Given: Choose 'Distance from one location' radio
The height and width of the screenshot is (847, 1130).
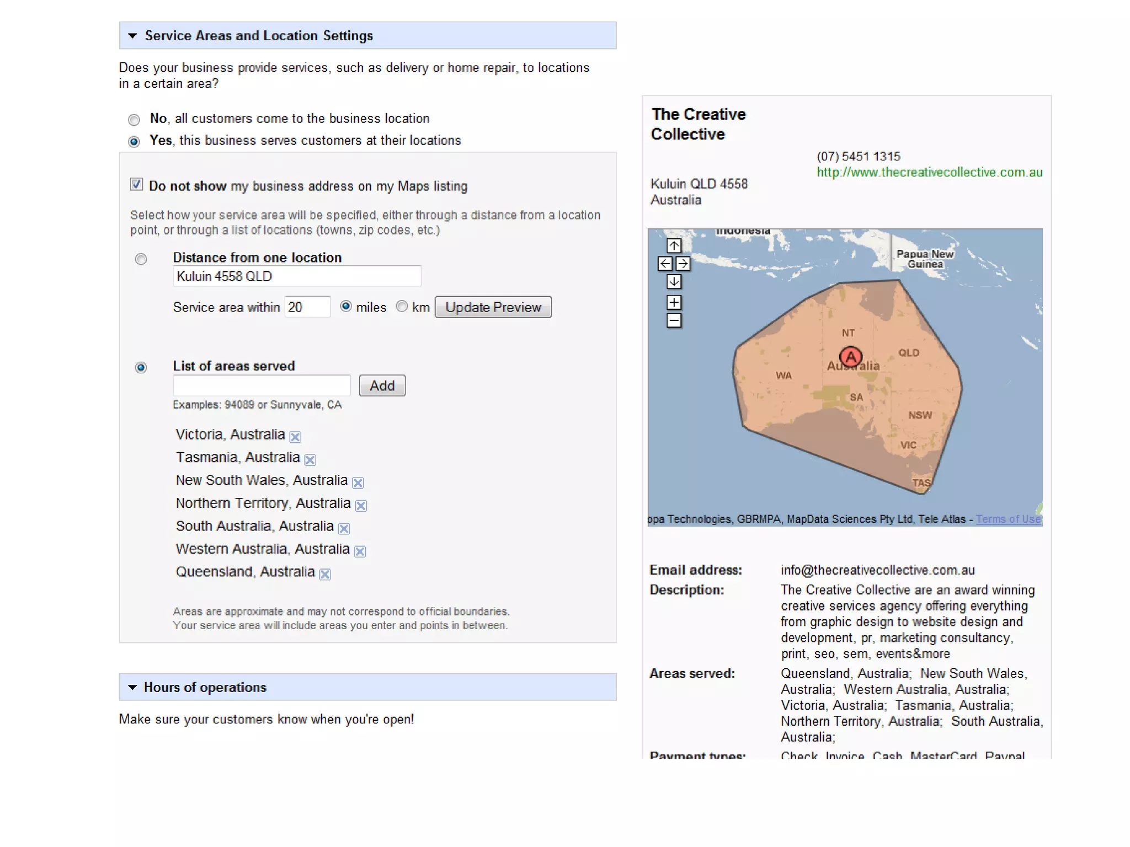Looking at the screenshot, I should pos(141,259).
